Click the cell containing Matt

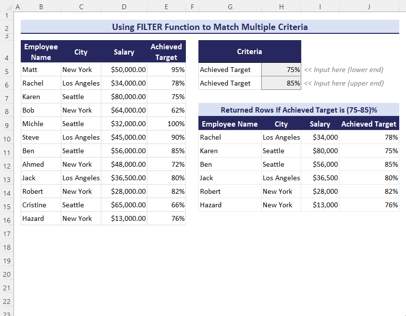tap(41, 70)
